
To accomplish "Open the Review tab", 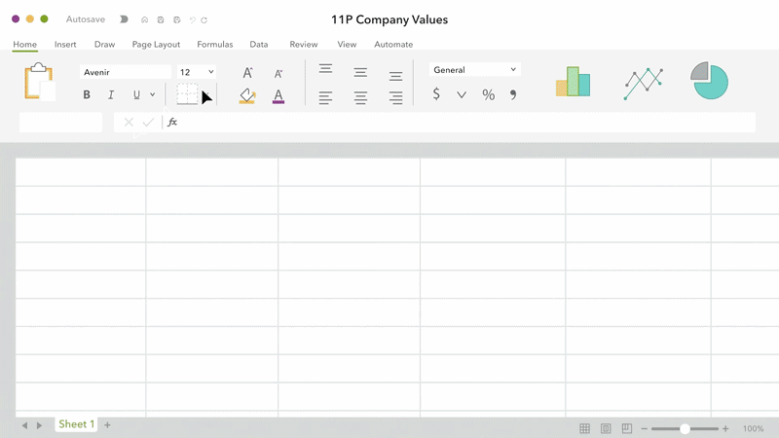I will [x=304, y=44].
